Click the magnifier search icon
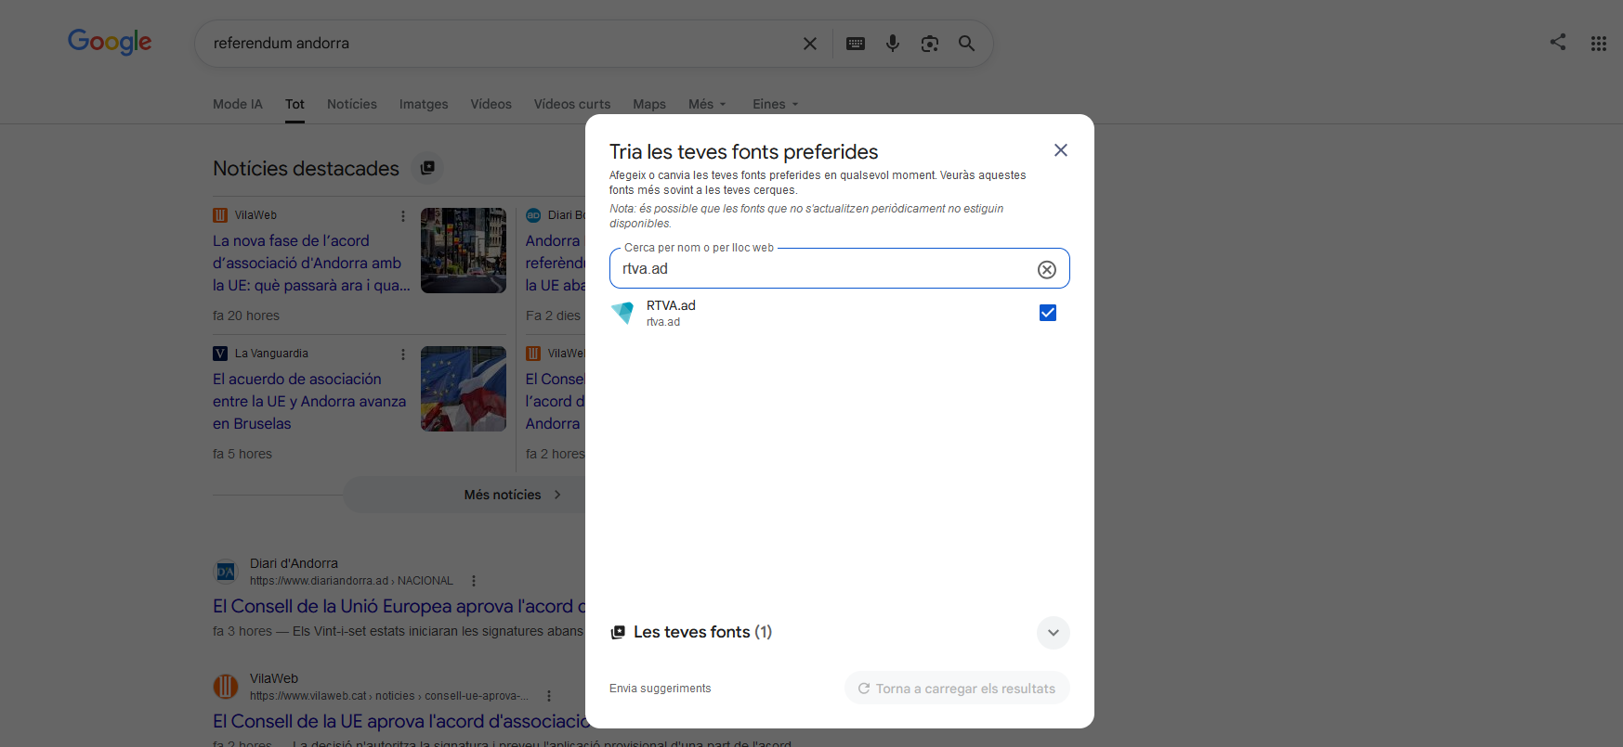Image resolution: width=1623 pixels, height=747 pixels. point(966,44)
